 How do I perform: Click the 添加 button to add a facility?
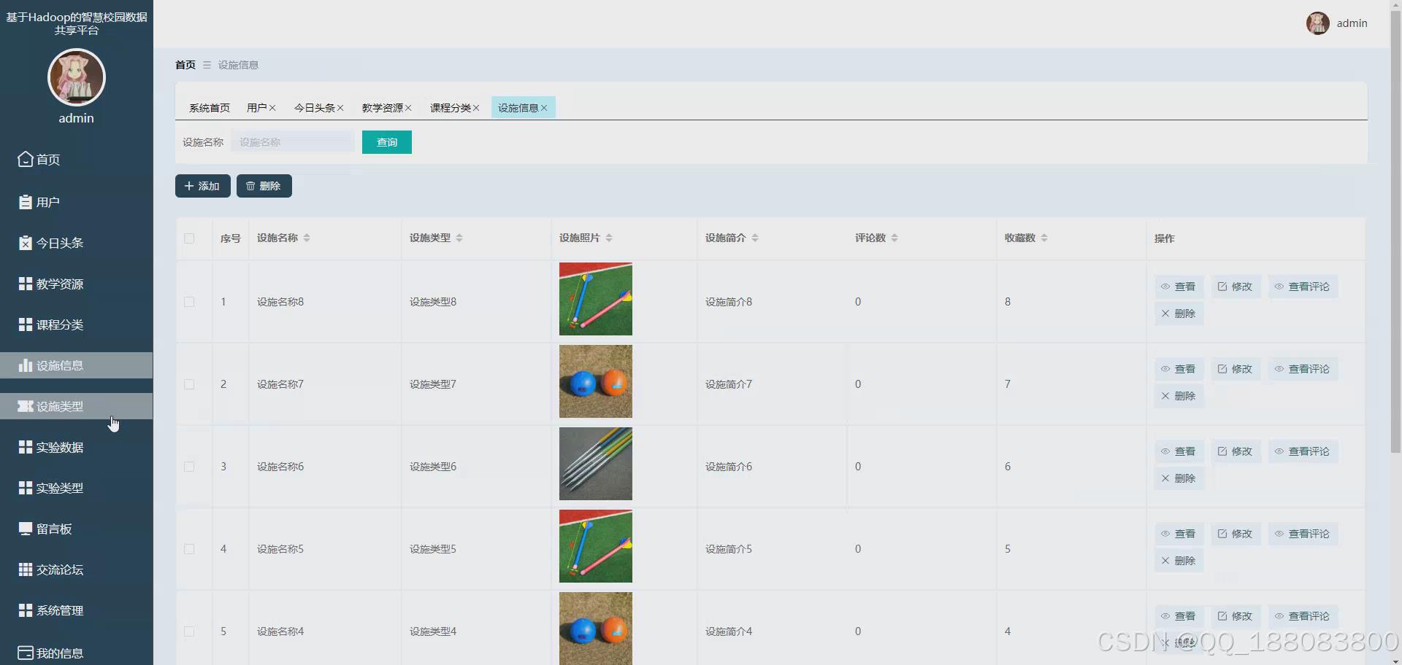(202, 185)
